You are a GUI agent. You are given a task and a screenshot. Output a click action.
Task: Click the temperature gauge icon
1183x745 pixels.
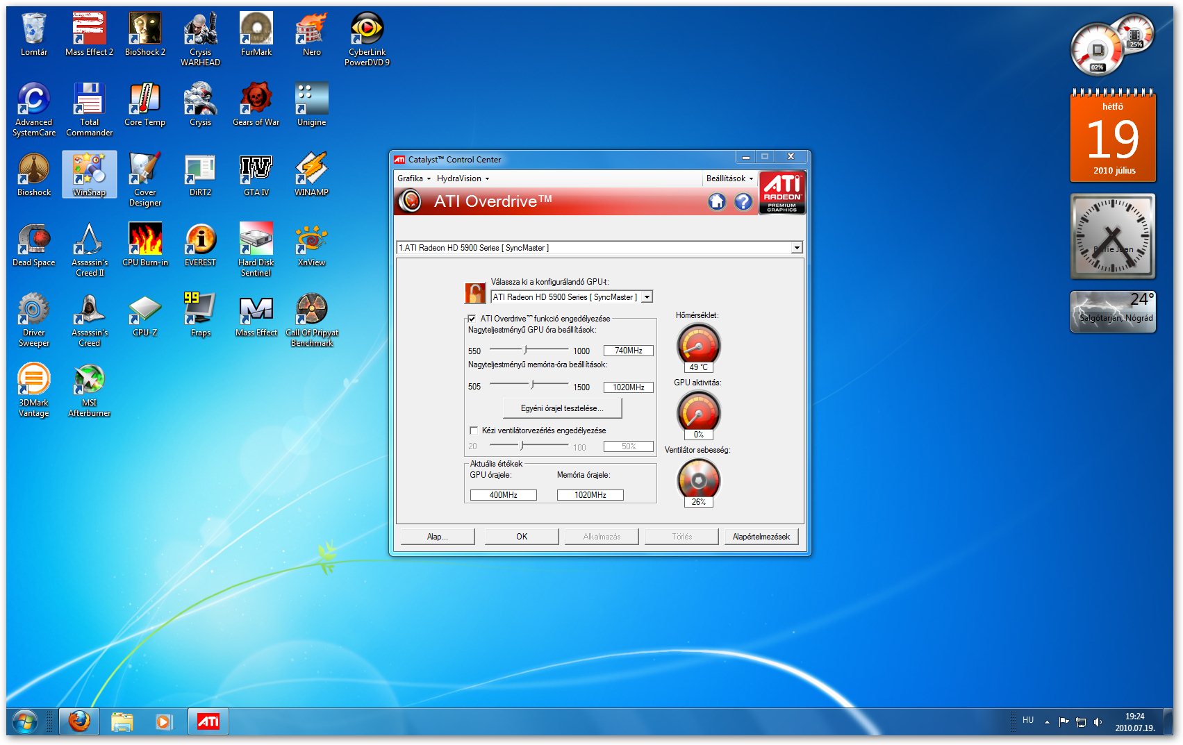(x=698, y=344)
